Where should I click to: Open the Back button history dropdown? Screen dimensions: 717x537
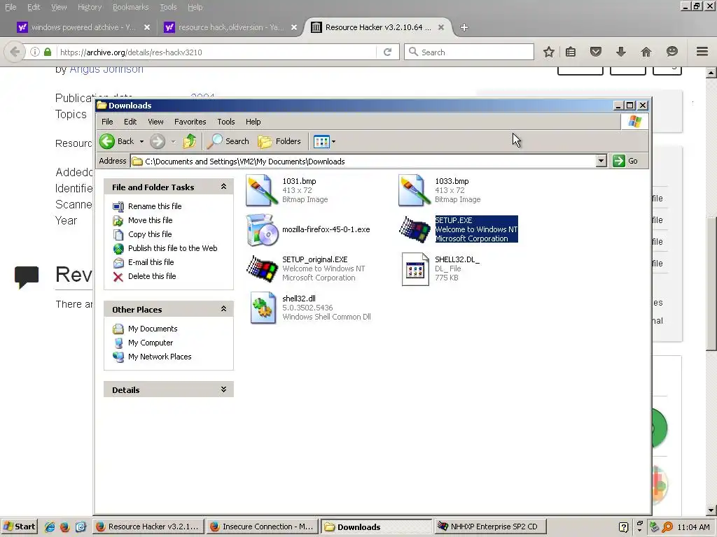coord(141,141)
